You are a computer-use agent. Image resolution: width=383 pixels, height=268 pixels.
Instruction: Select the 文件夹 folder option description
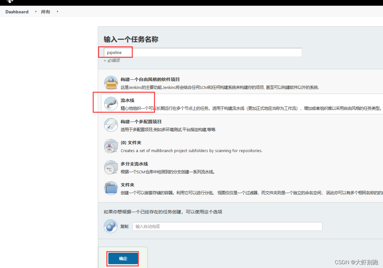click(251, 193)
